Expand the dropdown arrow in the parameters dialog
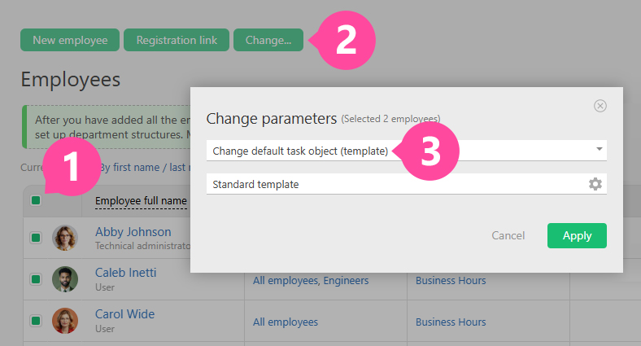Image resolution: width=641 pixels, height=346 pixels. point(600,150)
